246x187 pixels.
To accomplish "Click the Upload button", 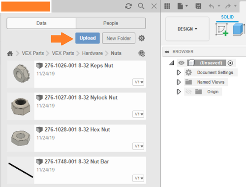I will [x=88, y=38].
